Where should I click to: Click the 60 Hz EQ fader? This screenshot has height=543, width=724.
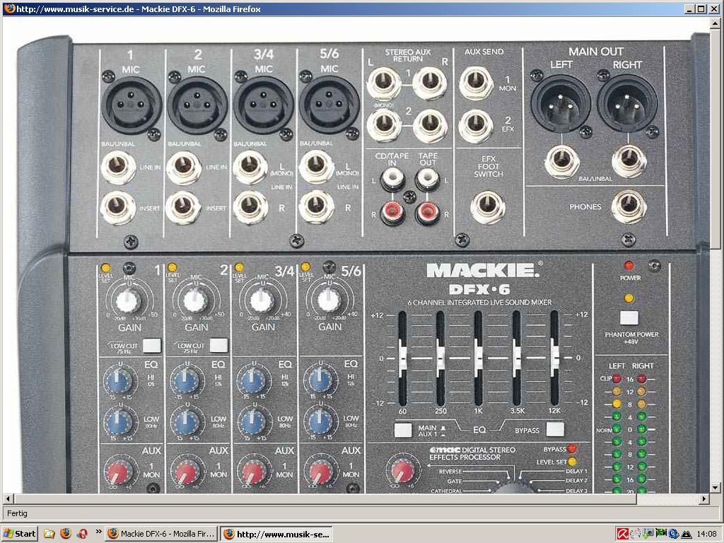(402, 357)
